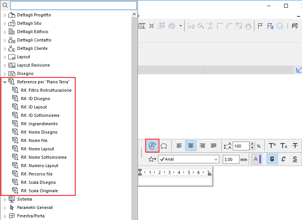Expand Layout Revisione group
302x220 pixels.
(x=5, y=65)
